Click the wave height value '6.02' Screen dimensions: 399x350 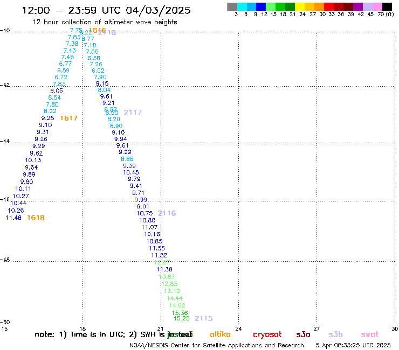[x=98, y=71]
